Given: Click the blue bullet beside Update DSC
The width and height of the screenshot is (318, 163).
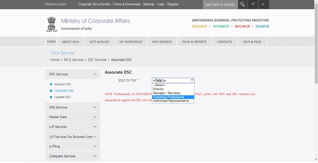Looking at the screenshot, I should pos(51,97).
